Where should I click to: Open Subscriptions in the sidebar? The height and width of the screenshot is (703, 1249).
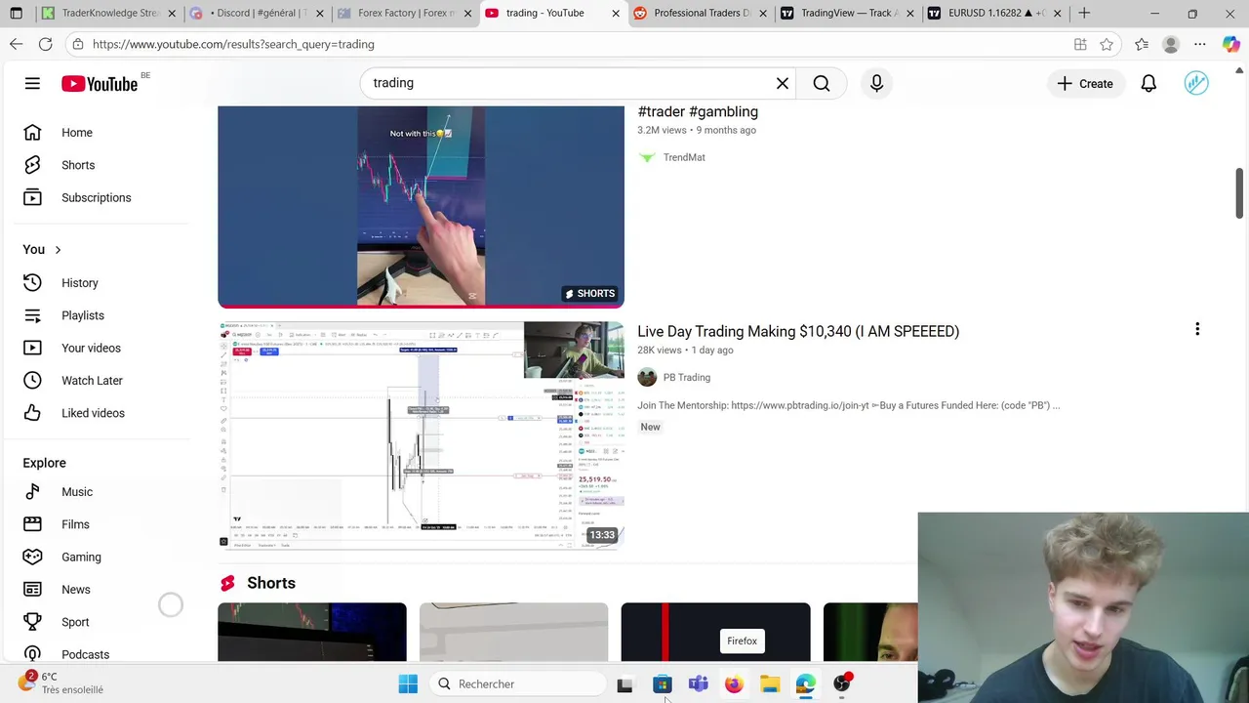(98, 197)
